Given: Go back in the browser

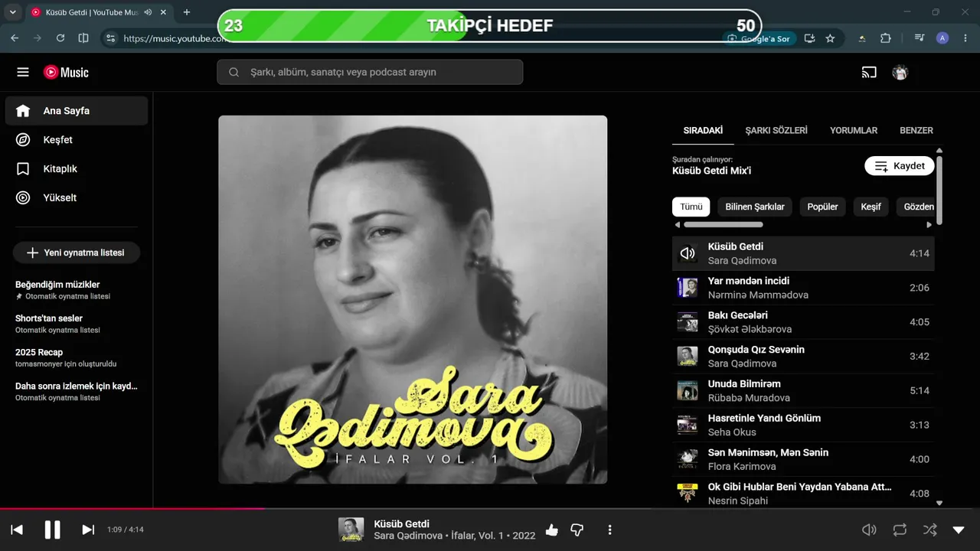Looking at the screenshot, I should [x=15, y=38].
